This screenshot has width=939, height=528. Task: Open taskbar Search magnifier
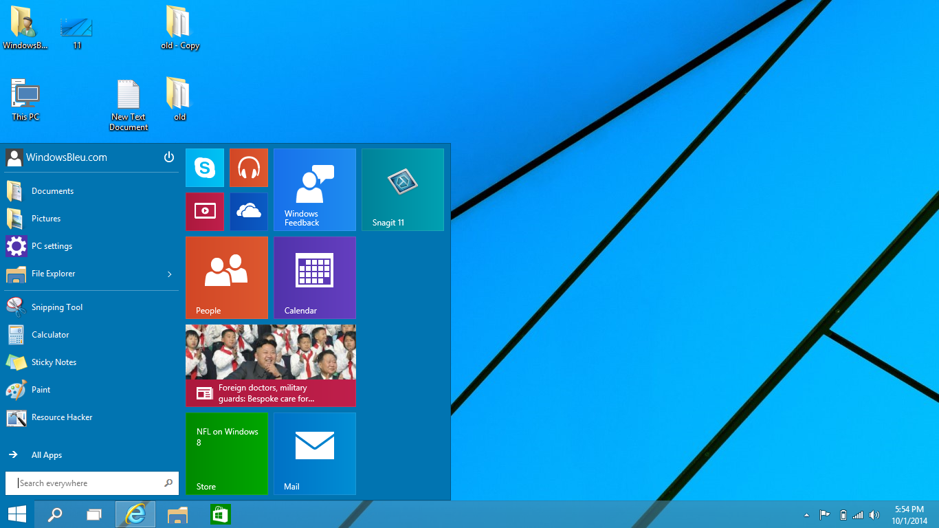(x=55, y=514)
